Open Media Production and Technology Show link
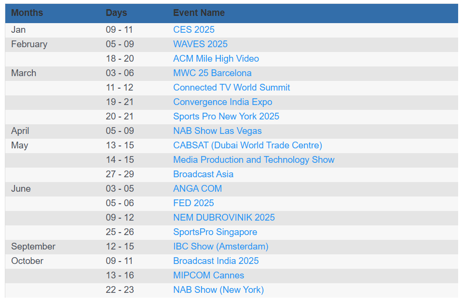 tap(254, 159)
